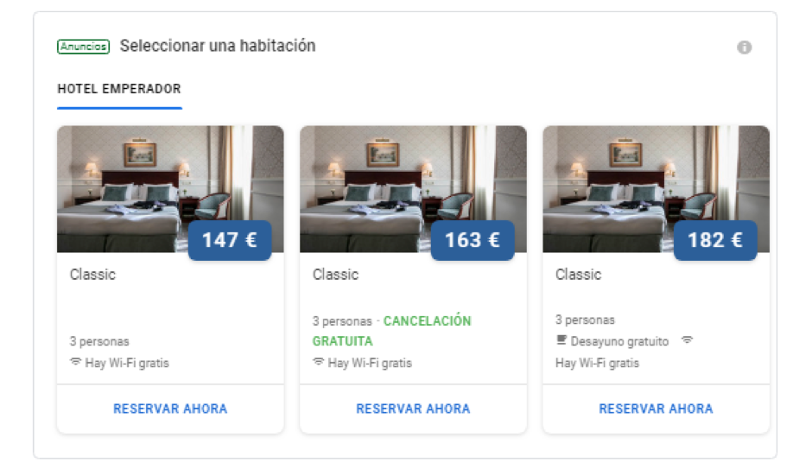Viewport: 793px width, 469px height.
Task: Click RESERVAR AHORA for the 182 € room
Action: pos(656,409)
